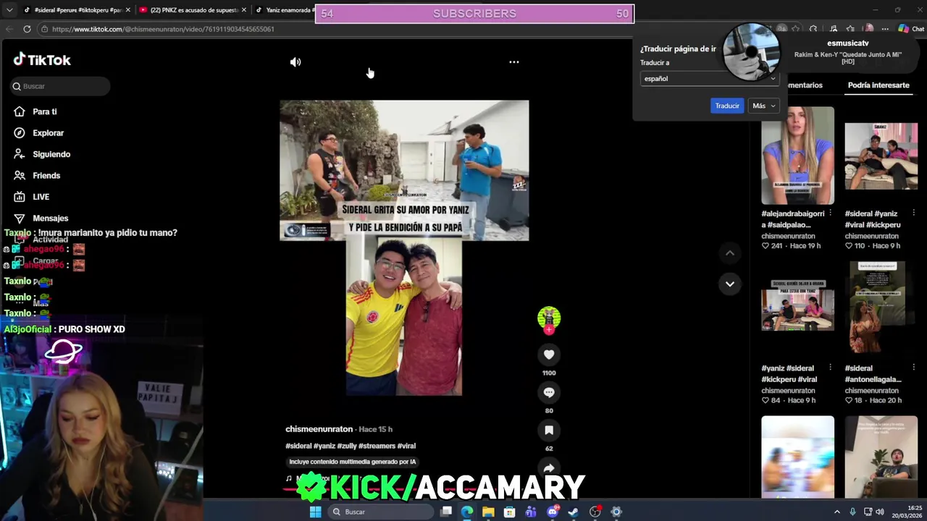927x521 pixels.
Task: Open the video comments bubble icon
Action: coord(549,392)
